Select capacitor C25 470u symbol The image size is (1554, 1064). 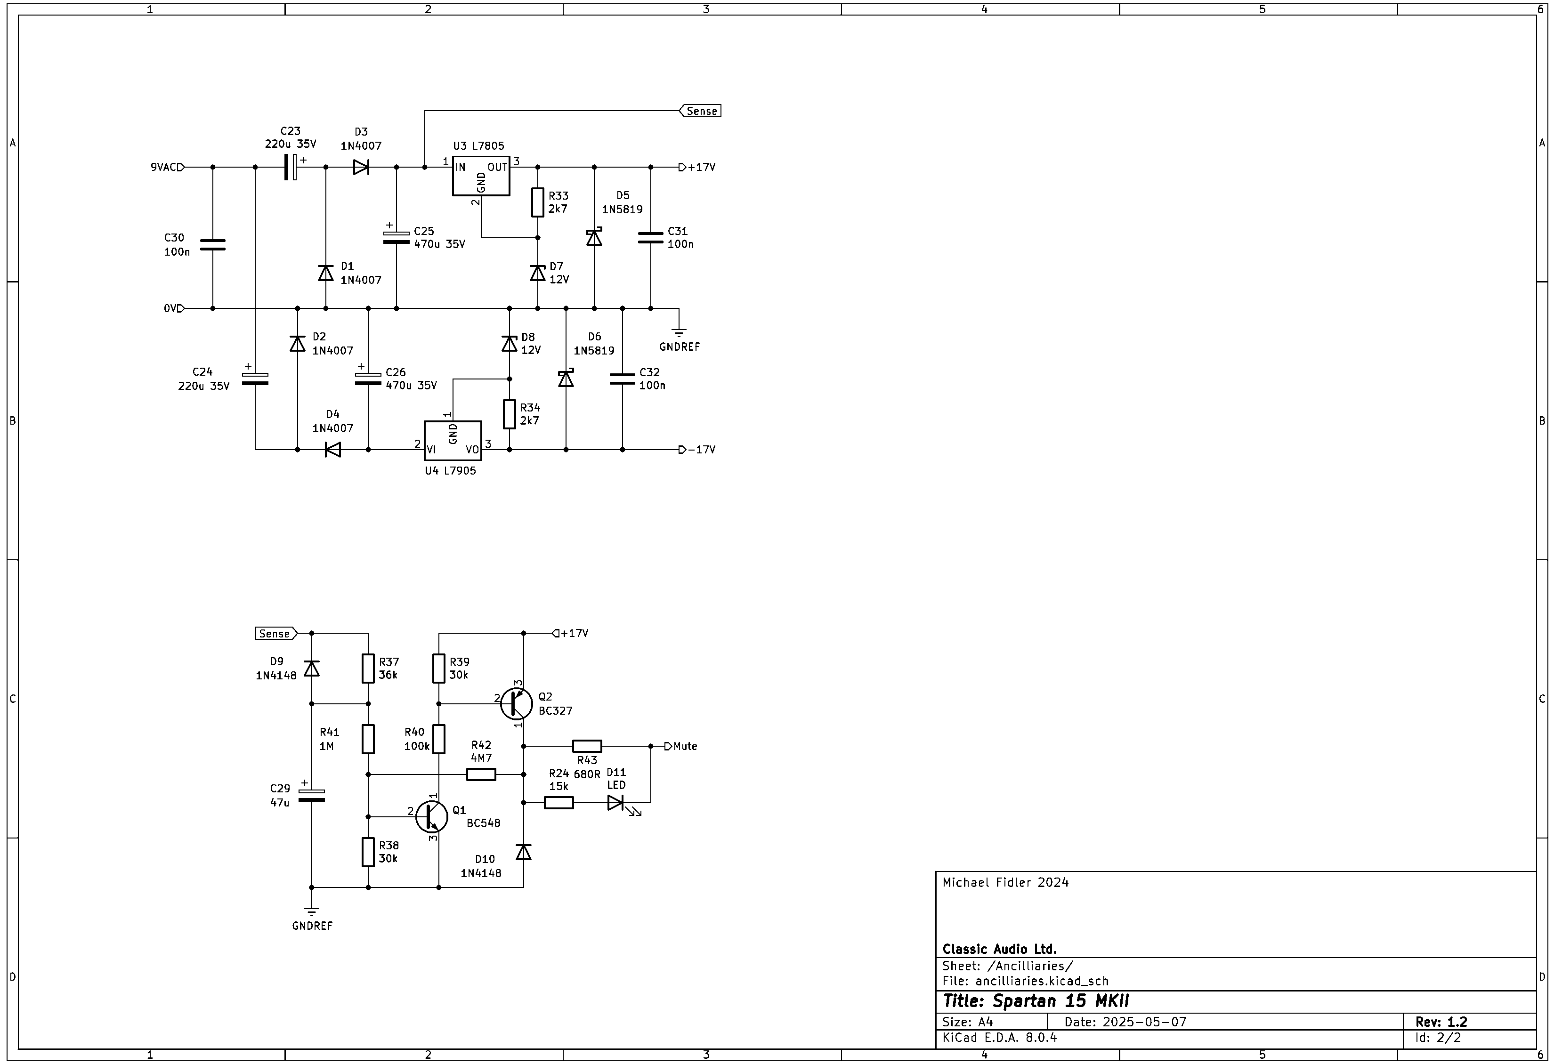[x=397, y=237]
